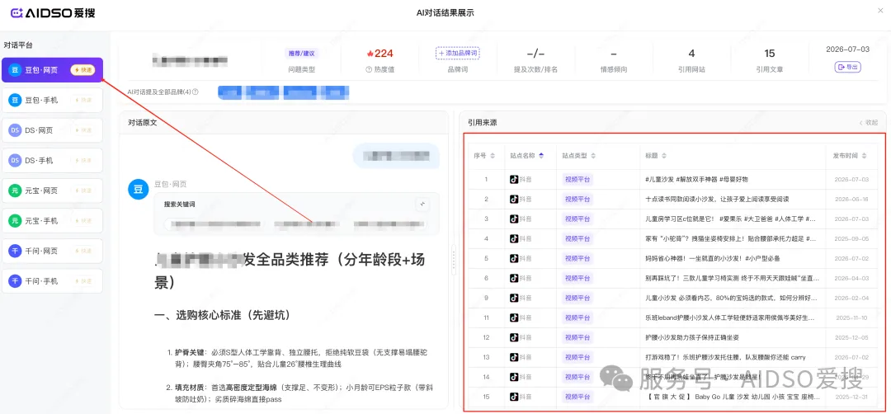Sort the table by 标题 column
891x414 pixels.
click(664, 156)
